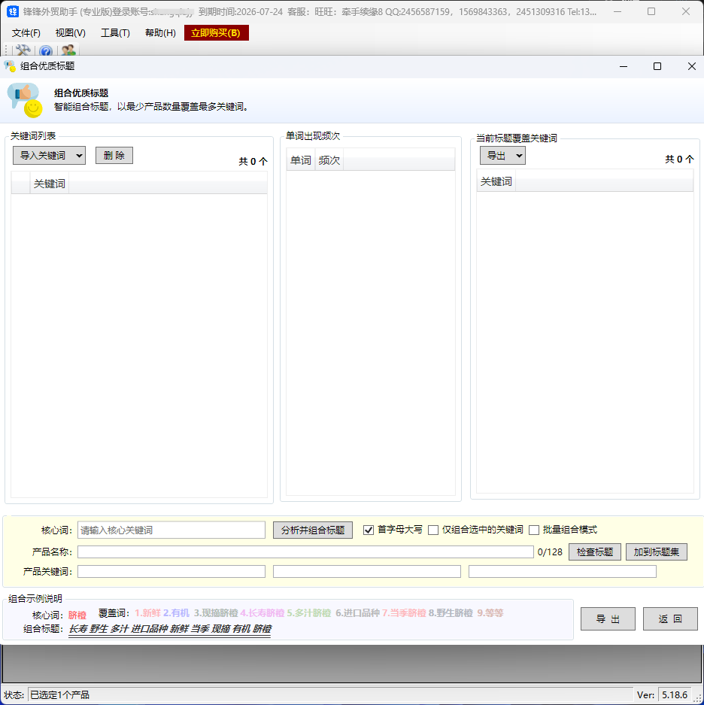Open the 工具(T) menu
This screenshot has width=704, height=705.
[x=115, y=33]
